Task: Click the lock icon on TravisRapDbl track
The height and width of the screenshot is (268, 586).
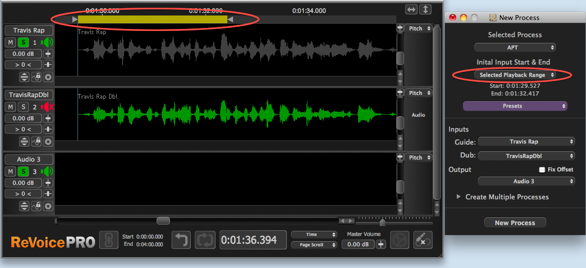Action: [x=36, y=141]
